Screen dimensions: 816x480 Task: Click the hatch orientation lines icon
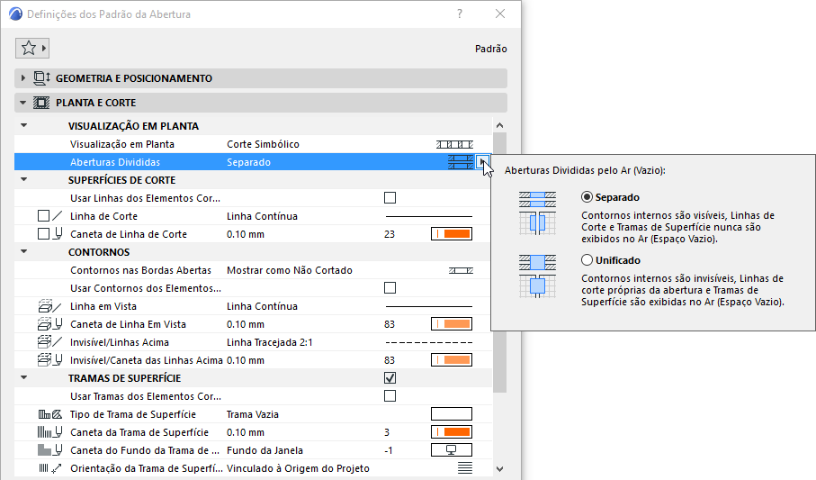point(465,468)
